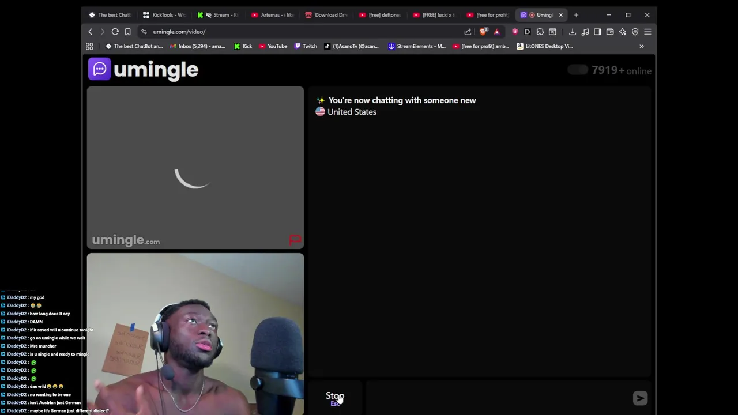Image resolution: width=738 pixels, height=415 pixels.
Task: Send message with the arrow button
Action: [x=640, y=398]
